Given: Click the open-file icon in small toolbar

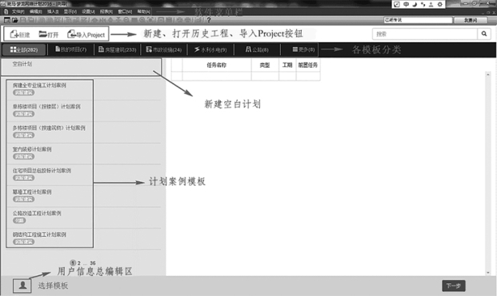Looking at the screenshot, I should point(15,20).
